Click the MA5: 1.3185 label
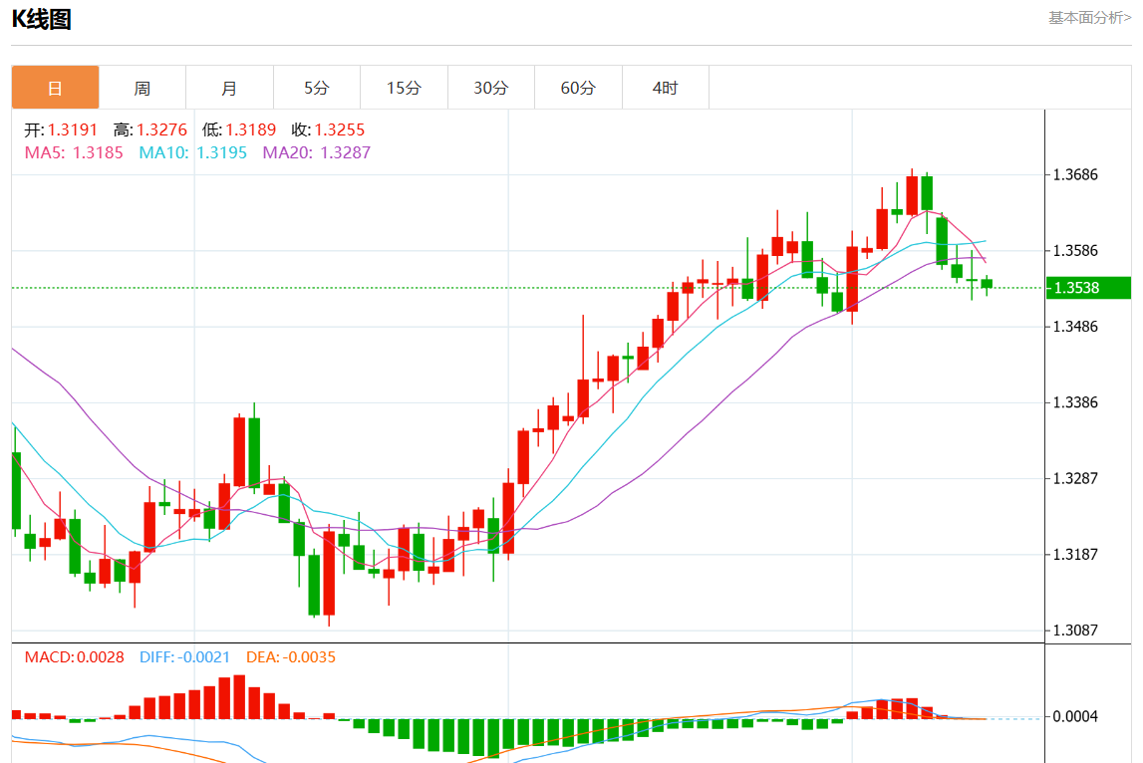The width and height of the screenshot is (1143, 763). (x=74, y=153)
